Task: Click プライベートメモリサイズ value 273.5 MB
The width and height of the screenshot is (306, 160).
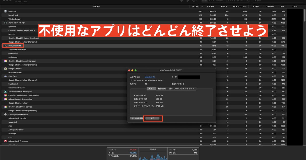Action: click(x=159, y=106)
